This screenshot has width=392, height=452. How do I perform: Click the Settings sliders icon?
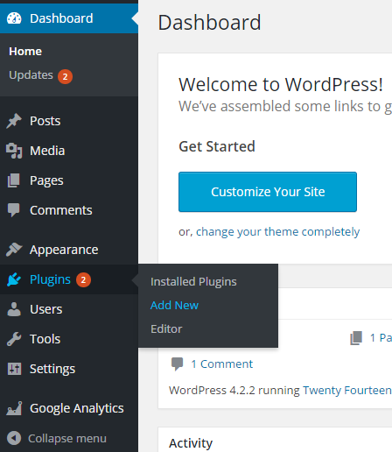pyautogui.click(x=14, y=369)
